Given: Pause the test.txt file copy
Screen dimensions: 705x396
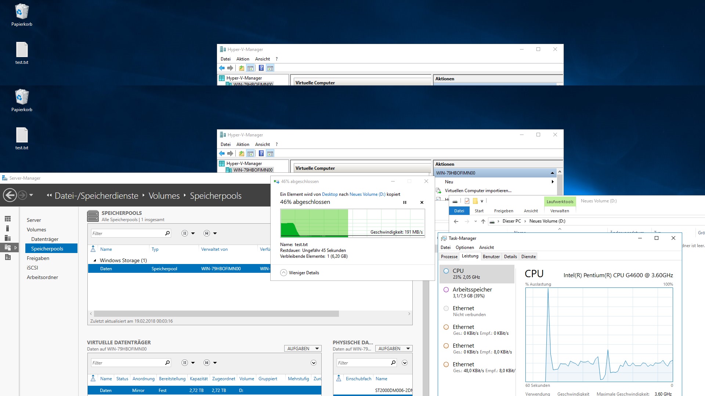Looking at the screenshot, I should 405,202.
